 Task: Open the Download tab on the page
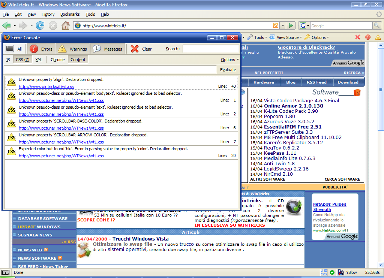[348, 82]
